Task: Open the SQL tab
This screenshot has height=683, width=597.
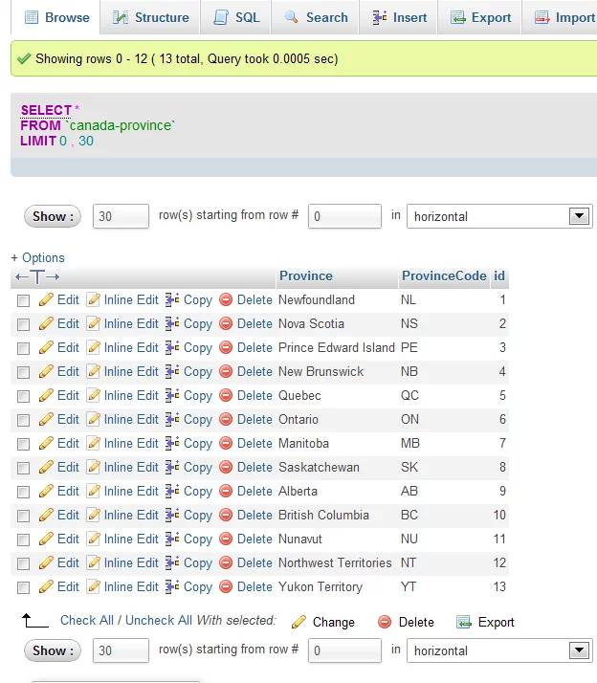Action: tap(235, 17)
